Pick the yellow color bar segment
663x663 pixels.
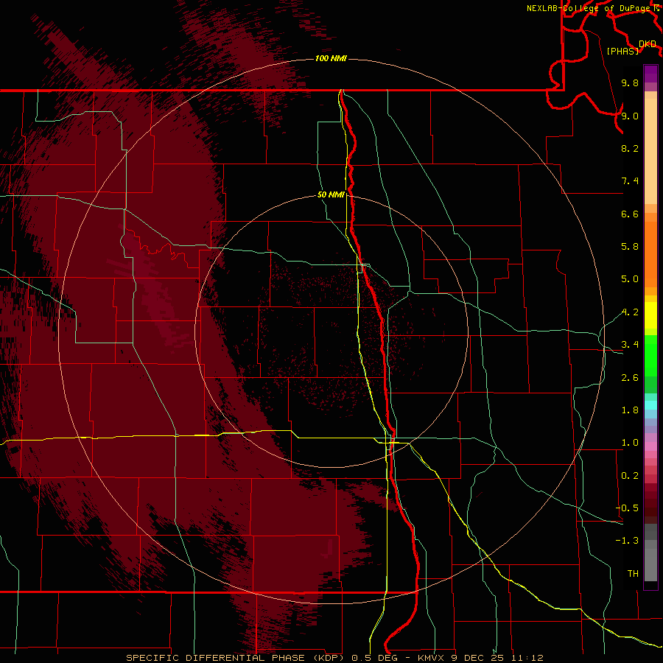pyautogui.click(x=650, y=315)
